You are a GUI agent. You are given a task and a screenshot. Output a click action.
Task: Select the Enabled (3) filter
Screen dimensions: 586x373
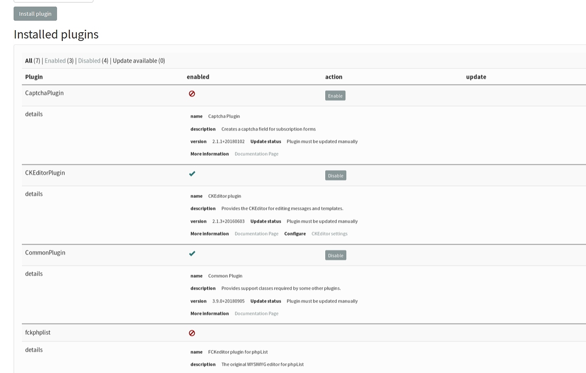click(x=55, y=60)
